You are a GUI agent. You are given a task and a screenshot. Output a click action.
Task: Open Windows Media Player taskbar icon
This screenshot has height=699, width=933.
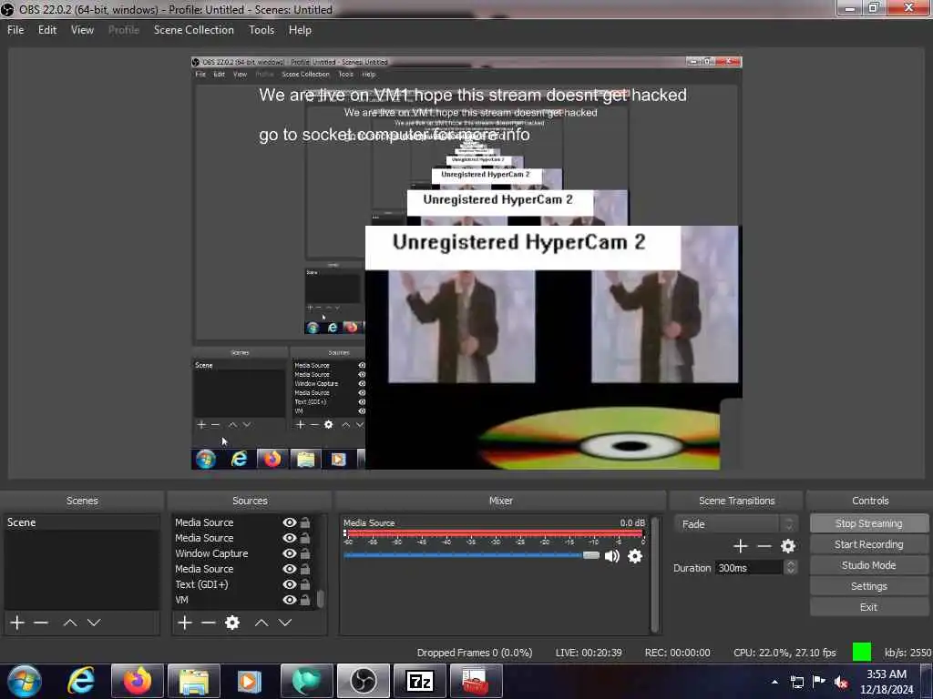[250, 681]
